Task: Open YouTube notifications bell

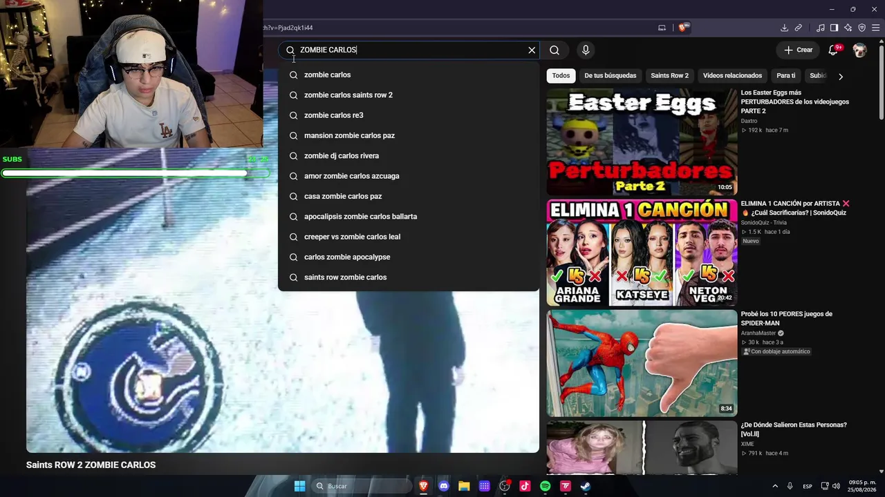Action: click(833, 50)
